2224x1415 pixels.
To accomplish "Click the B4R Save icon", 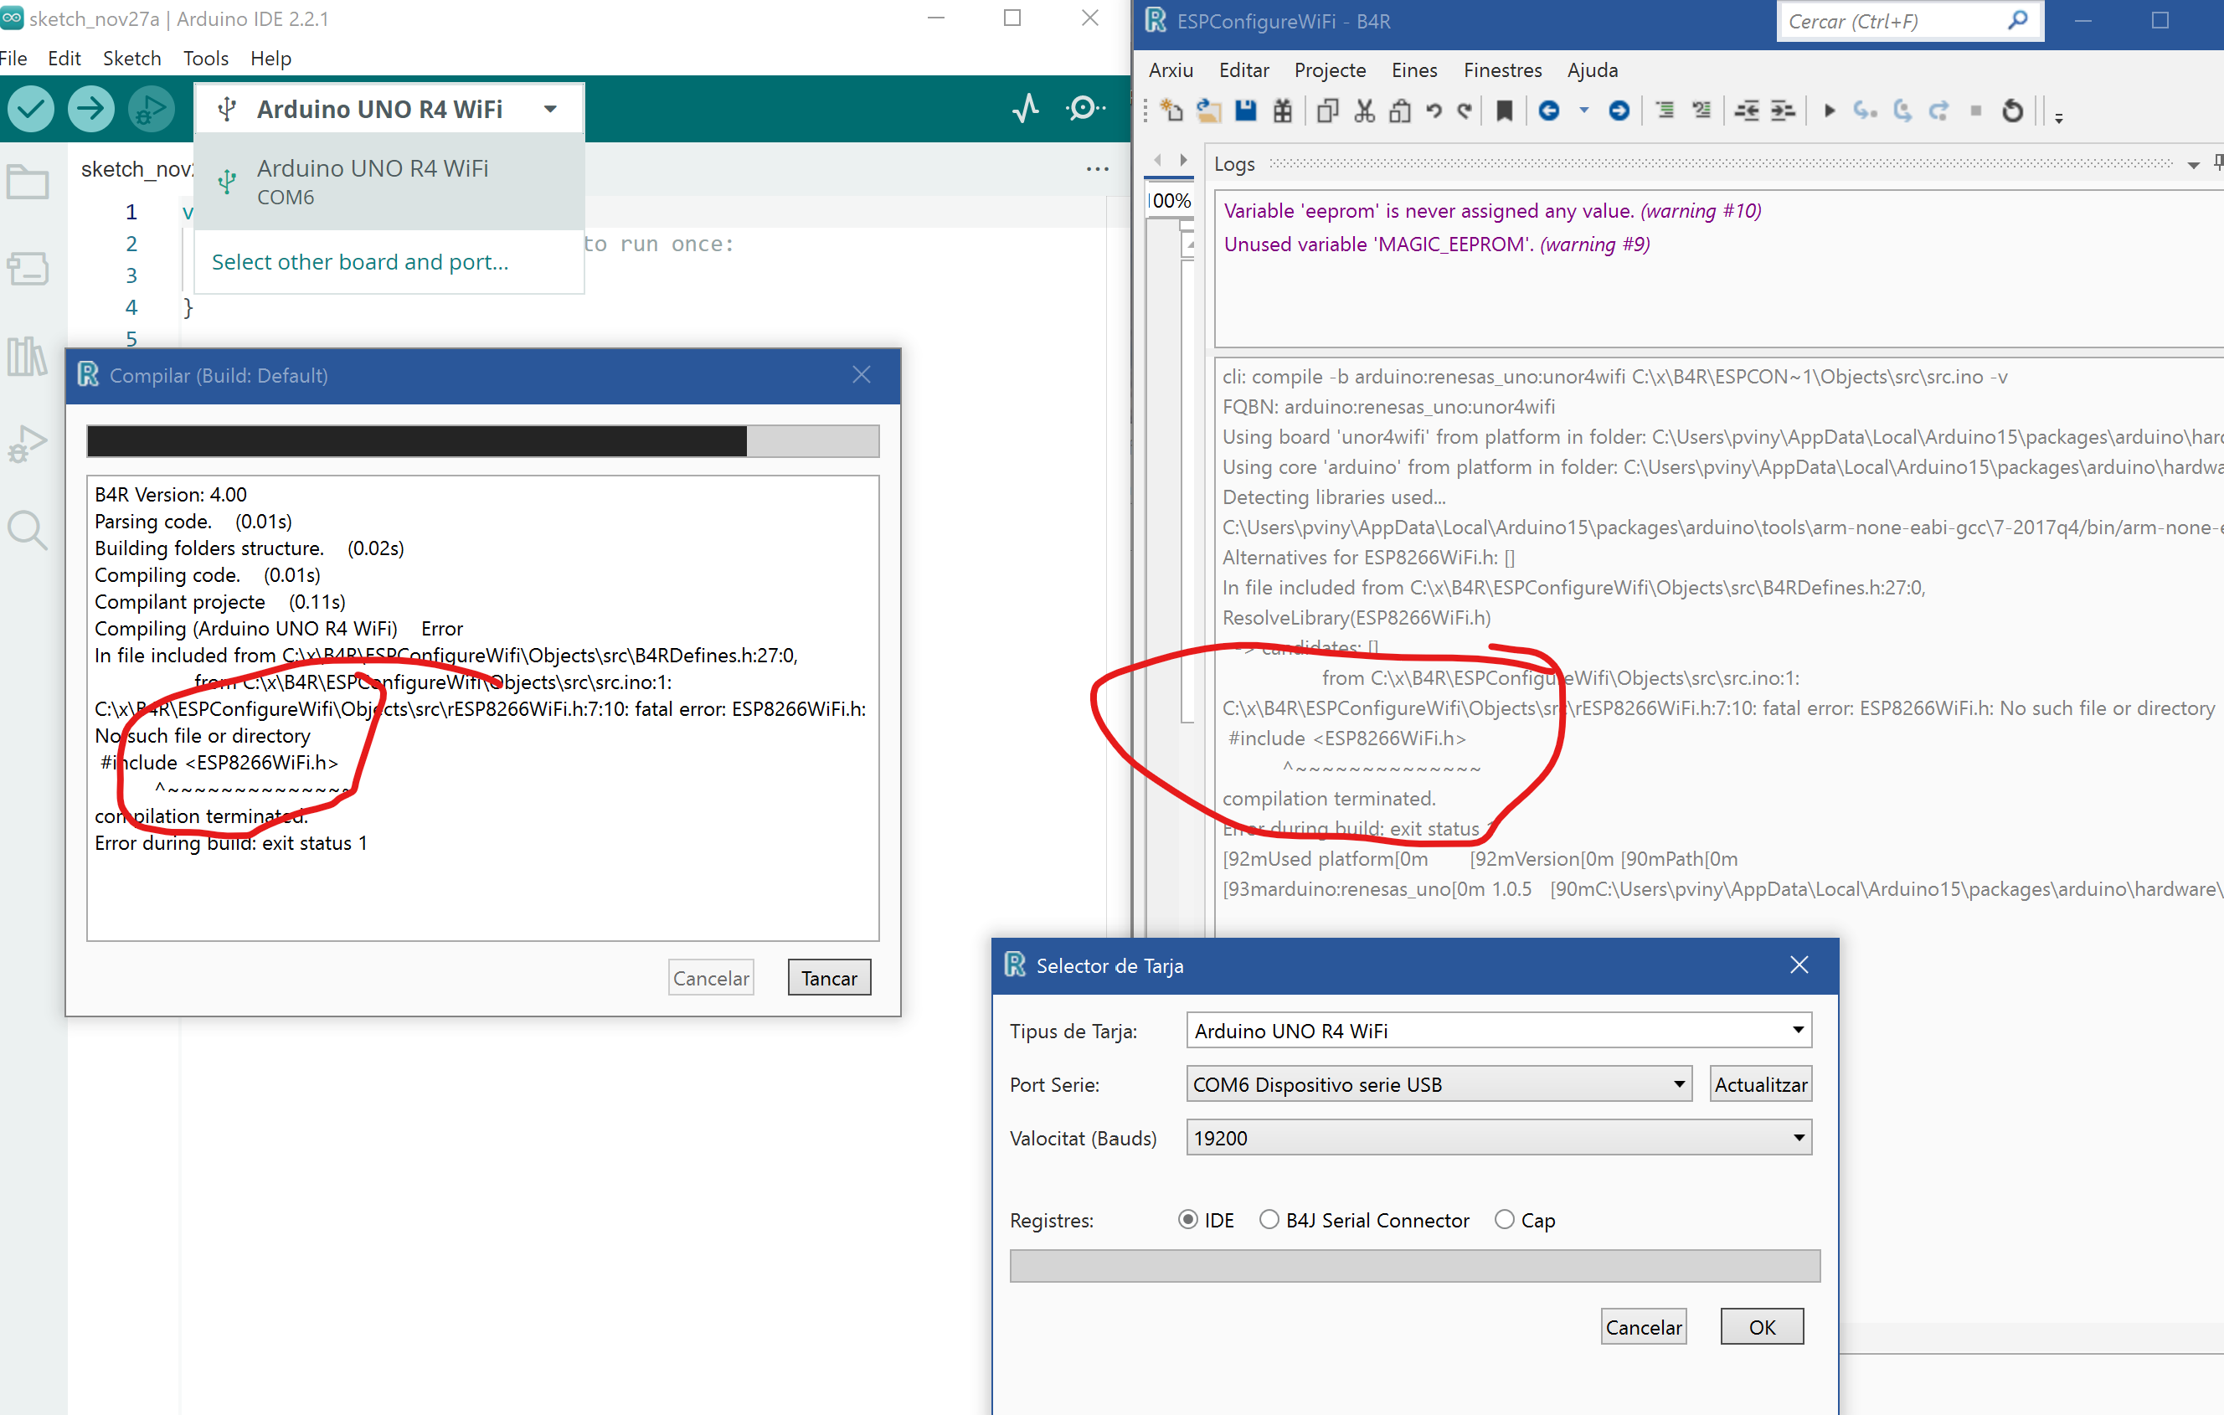I will (x=1246, y=111).
